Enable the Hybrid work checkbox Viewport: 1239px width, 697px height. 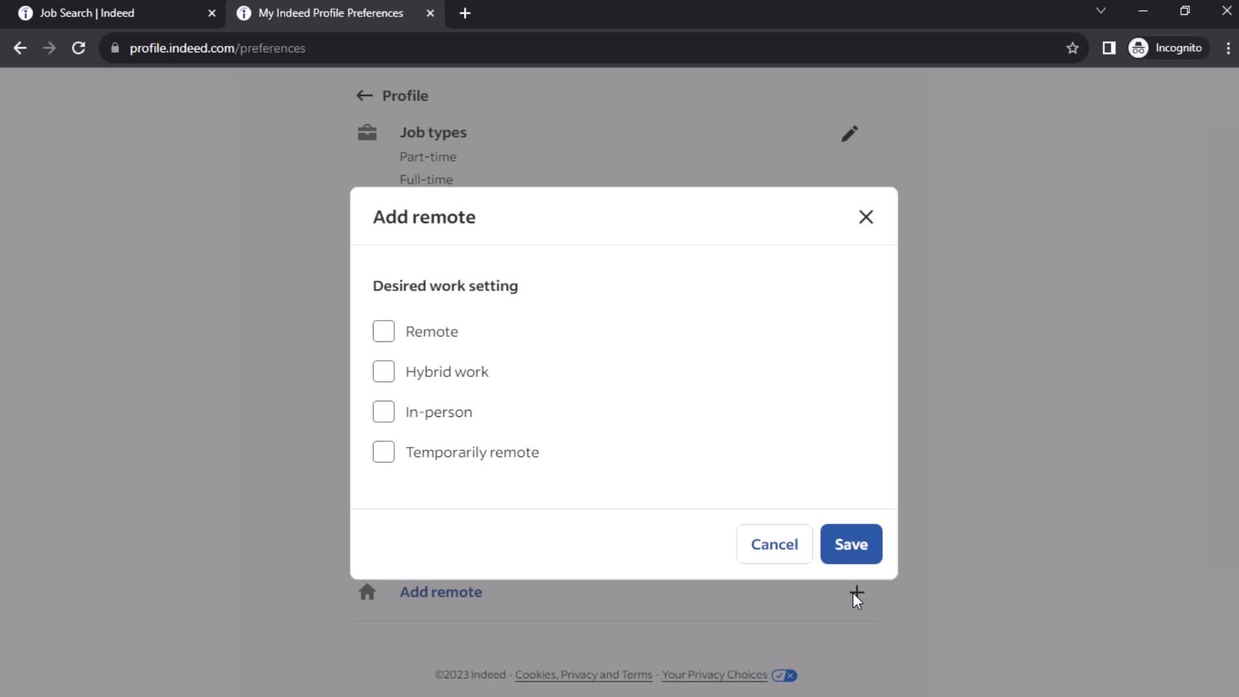[385, 372]
